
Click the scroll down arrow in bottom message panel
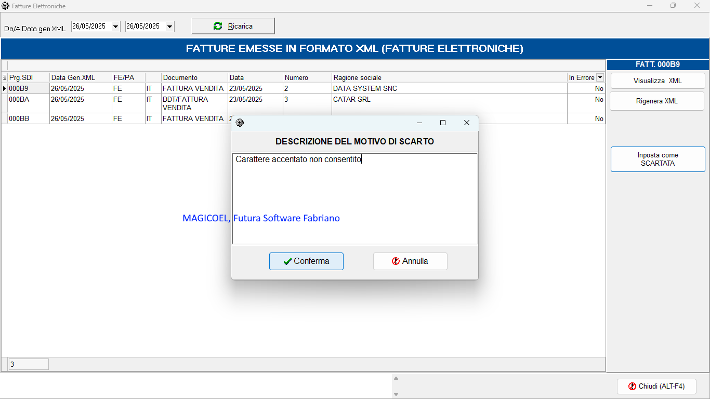pyautogui.click(x=396, y=394)
